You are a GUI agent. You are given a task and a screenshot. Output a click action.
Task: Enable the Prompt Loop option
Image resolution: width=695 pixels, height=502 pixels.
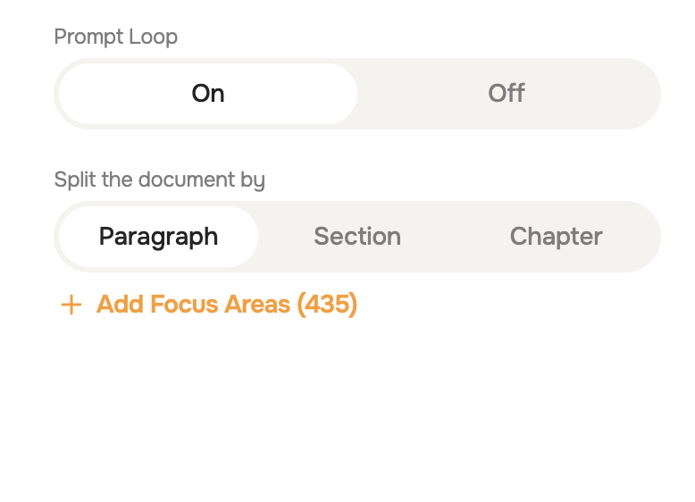208,94
